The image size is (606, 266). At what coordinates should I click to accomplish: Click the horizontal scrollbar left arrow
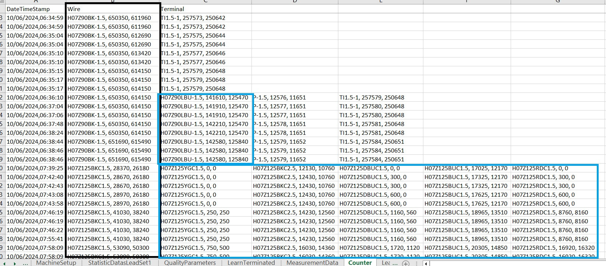click(x=426, y=263)
